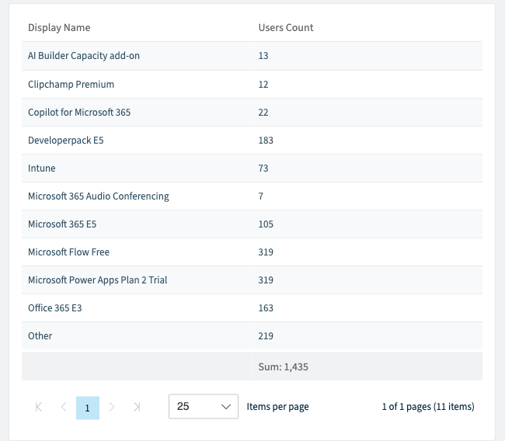The width and height of the screenshot is (505, 441).
Task: Select Microsoft Power Apps Plan 2 Trial name
Action: [x=98, y=280]
